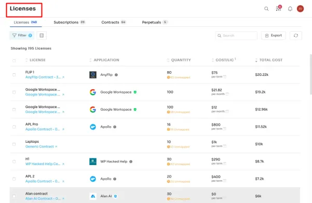Click the info icon beside Apollo in APL Pro row

point(115,127)
